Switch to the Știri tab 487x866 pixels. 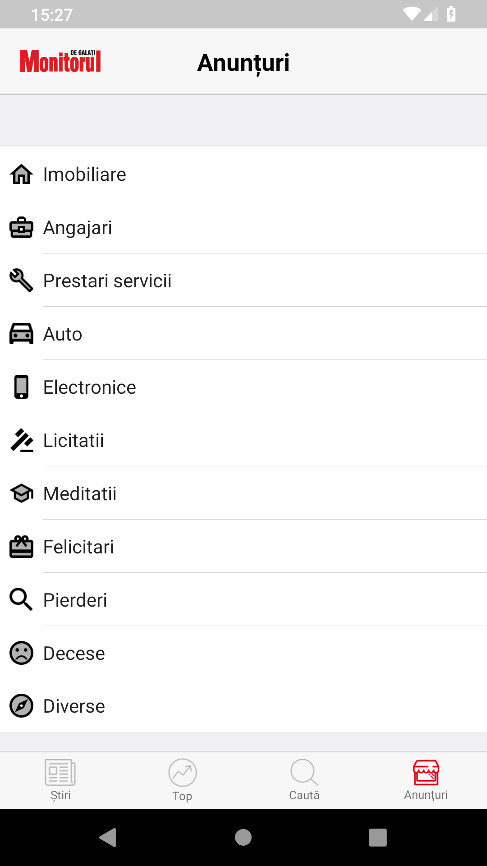[60, 780]
